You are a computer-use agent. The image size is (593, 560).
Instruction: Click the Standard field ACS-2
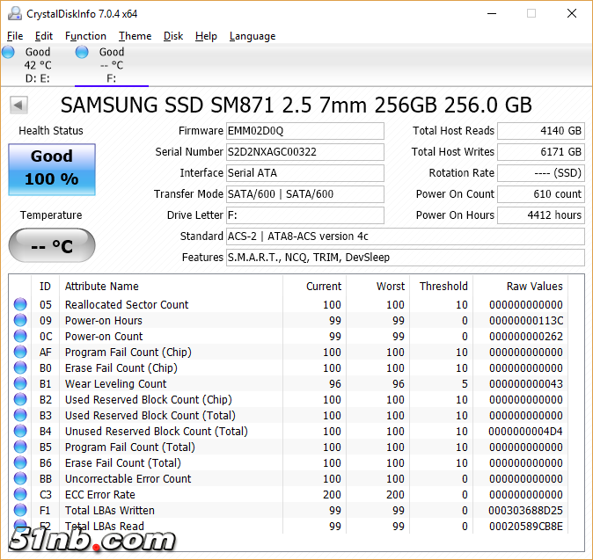point(406,236)
